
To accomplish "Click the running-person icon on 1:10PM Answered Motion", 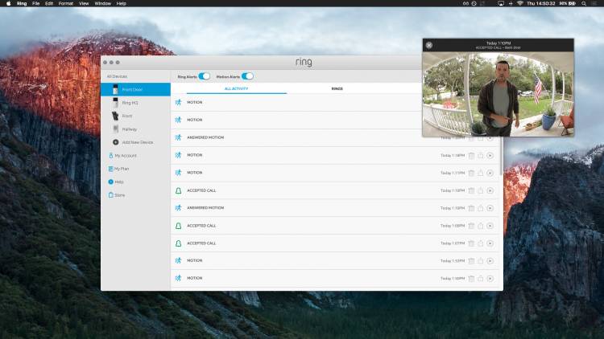I will tap(178, 208).
